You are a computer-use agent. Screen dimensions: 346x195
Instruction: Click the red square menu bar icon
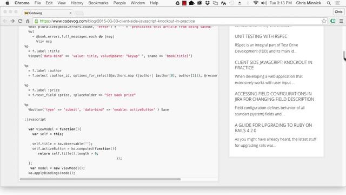click(184, 3)
